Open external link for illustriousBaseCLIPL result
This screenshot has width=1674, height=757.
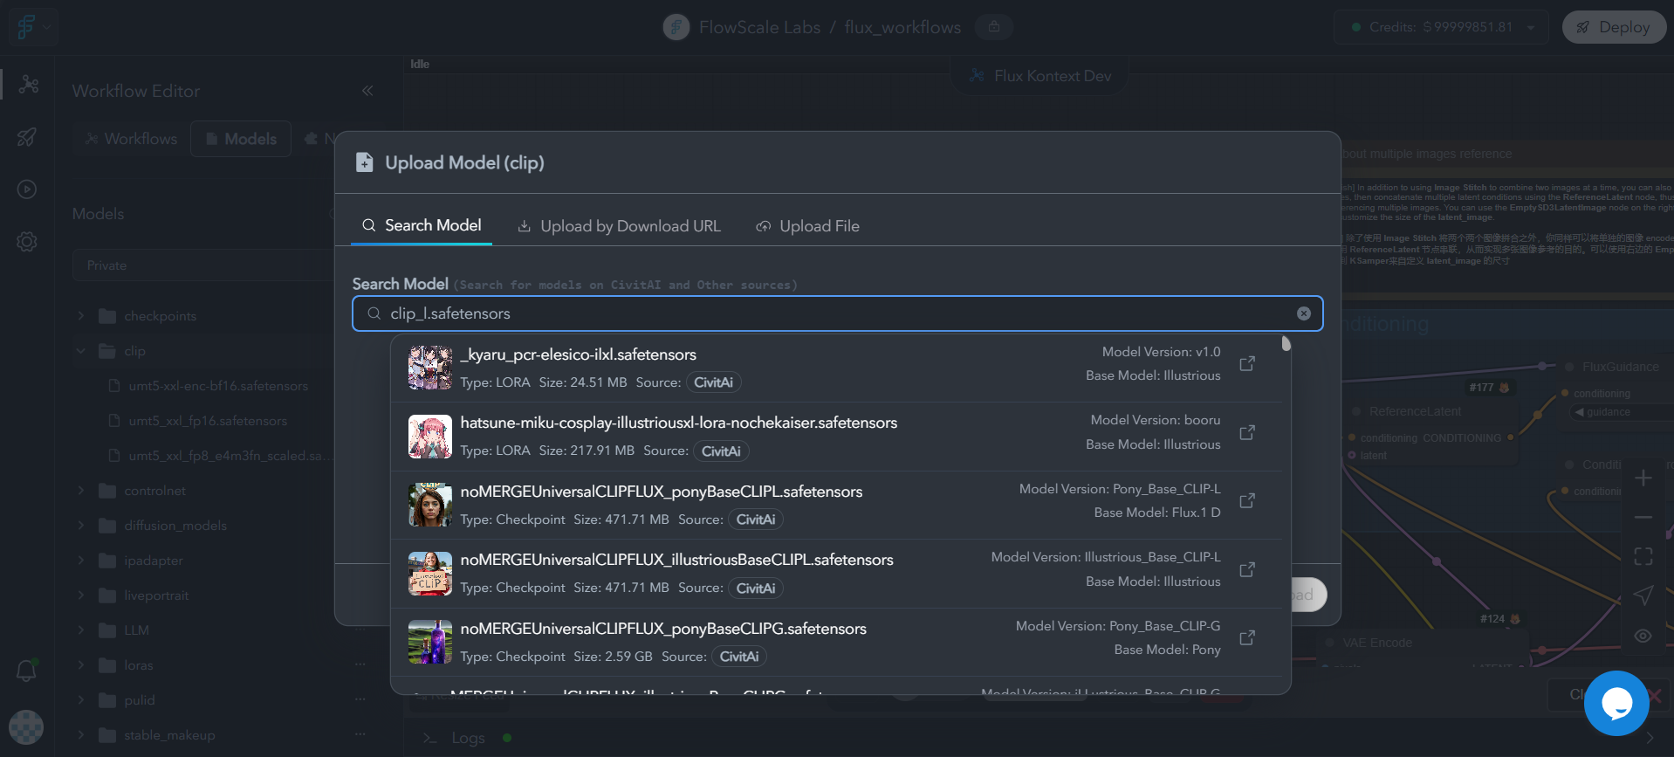pyautogui.click(x=1247, y=569)
